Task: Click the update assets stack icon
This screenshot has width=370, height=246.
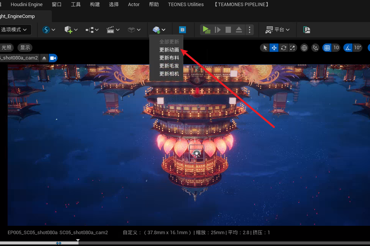Action: [x=156, y=30]
